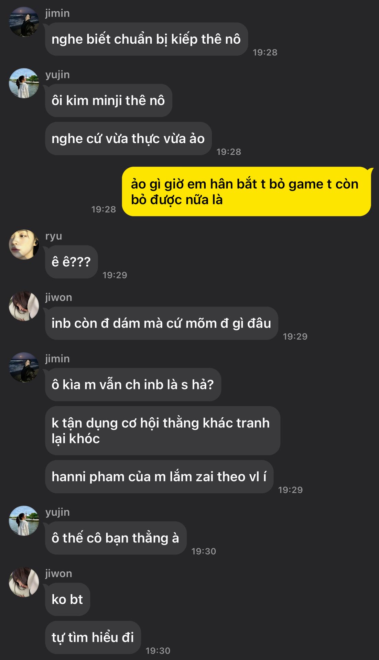Open jimin's avatar next to 'ô kìa m vẫn'
The width and height of the screenshot is (379, 660).
[24, 367]
